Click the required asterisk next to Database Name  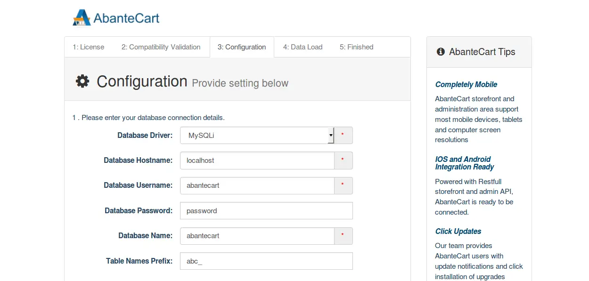click(x=343, y=236)
